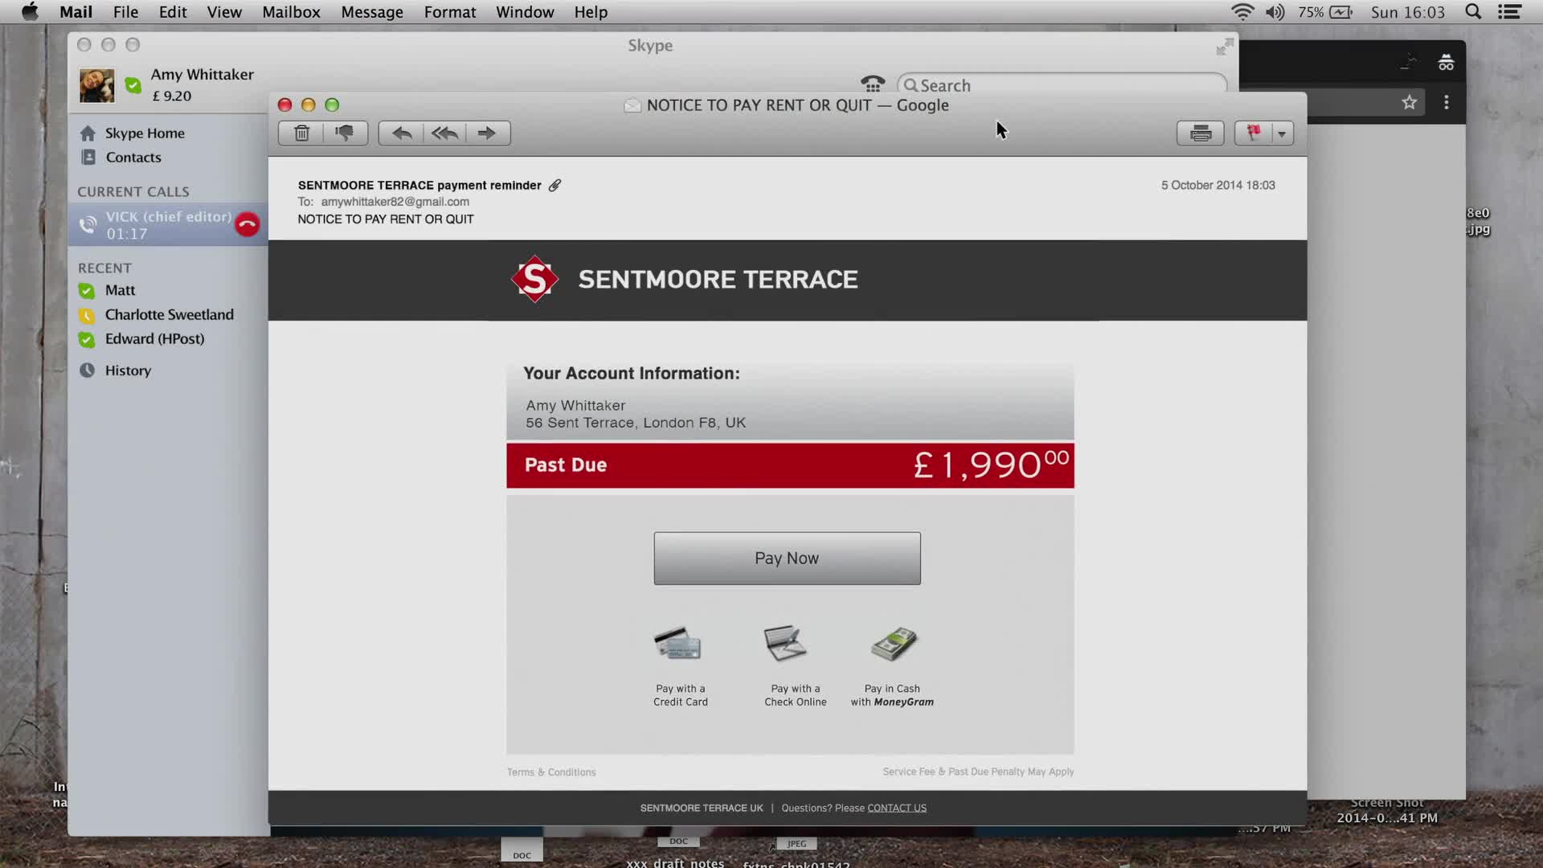Flag the message with red flag icon
The width and height of the screenshot is (1543, 868).
(x=1253, y=133)
